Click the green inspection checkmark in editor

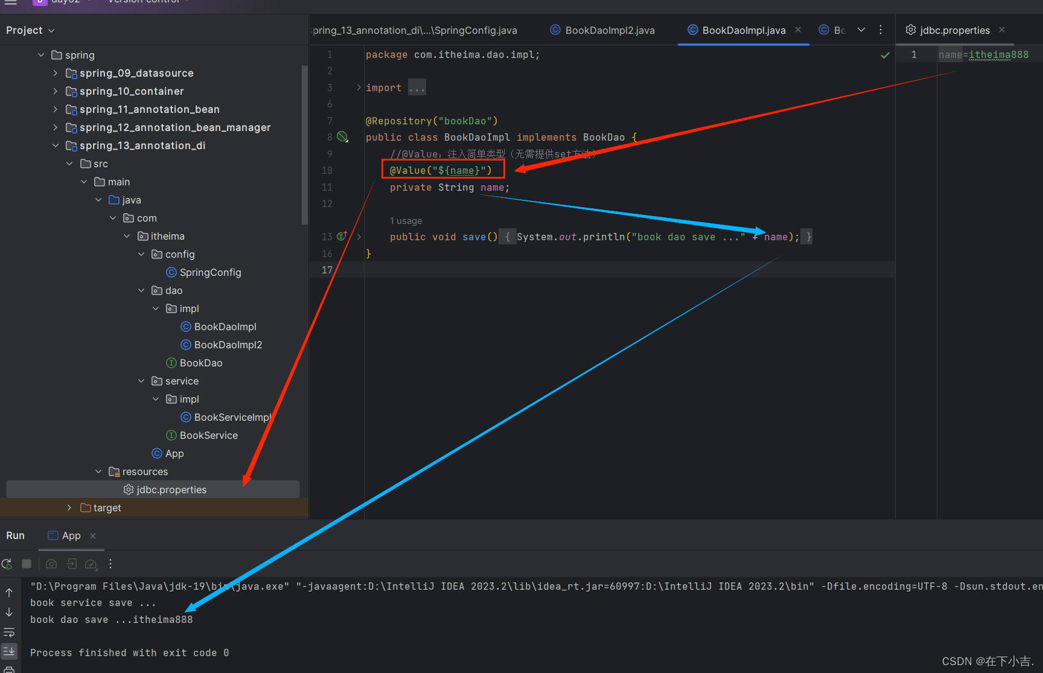885,55
